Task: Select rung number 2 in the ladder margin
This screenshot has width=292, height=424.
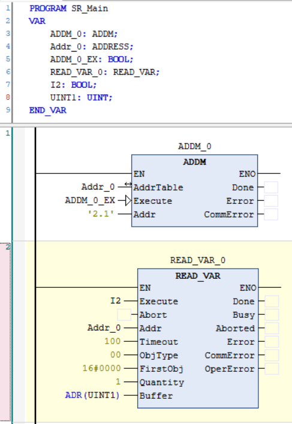Action: click(x=8, y=246)
